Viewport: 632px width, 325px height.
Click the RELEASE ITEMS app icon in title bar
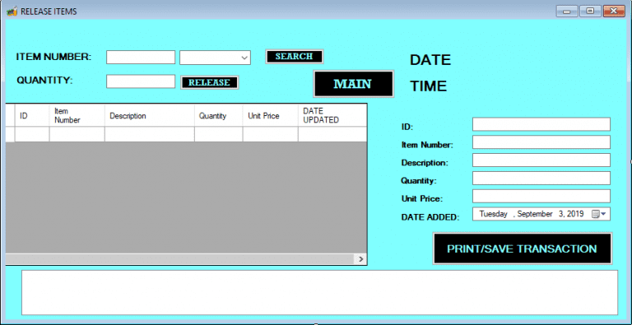pyautogui.click(x=12, y=12)
